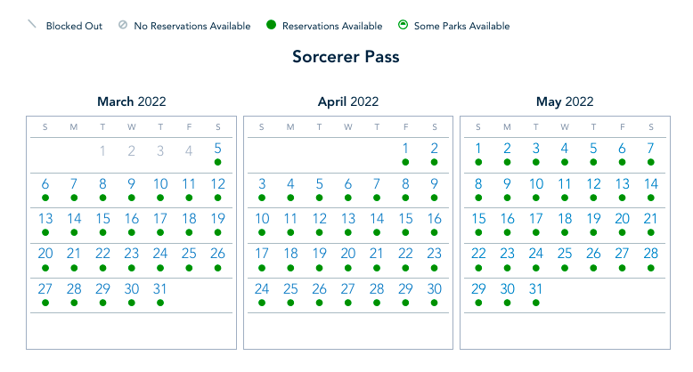Click greyed-out March 1 date
The image size is (693, 372).
tap(102, 150)
